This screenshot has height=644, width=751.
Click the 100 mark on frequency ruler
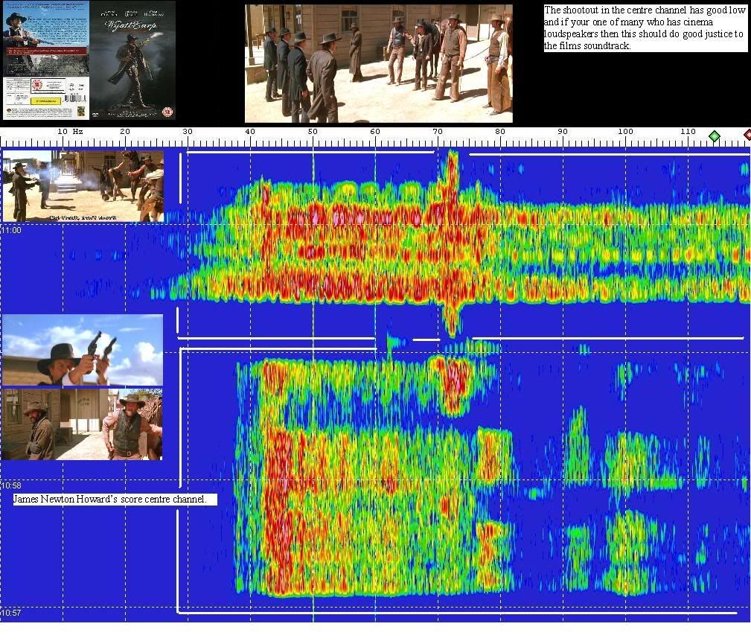(625, 132)
